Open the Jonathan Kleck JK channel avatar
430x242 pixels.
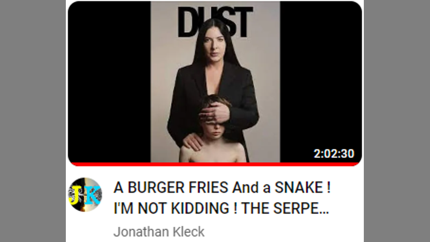pos(85,195)
